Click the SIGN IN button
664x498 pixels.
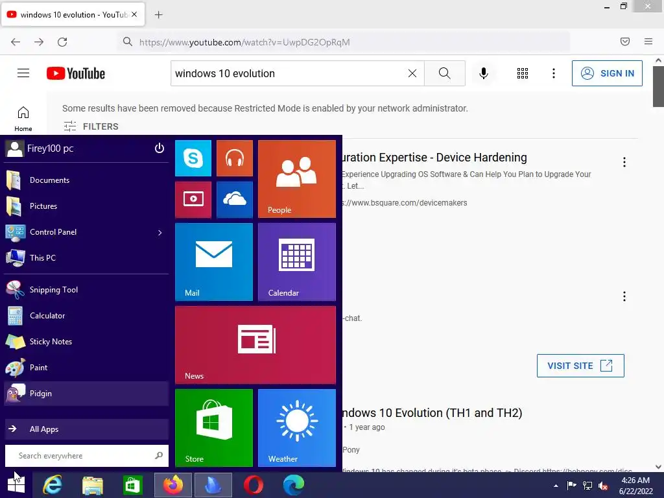click(607, 73)
